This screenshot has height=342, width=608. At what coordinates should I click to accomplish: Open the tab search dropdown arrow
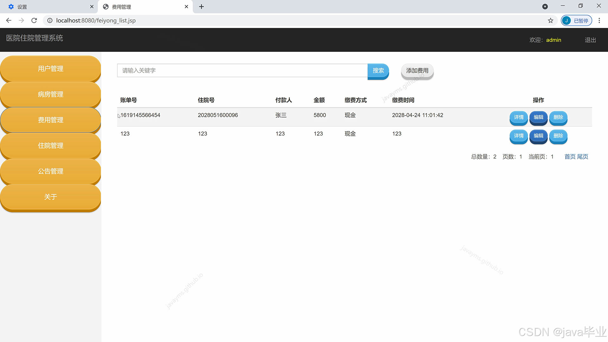point(545,7)
